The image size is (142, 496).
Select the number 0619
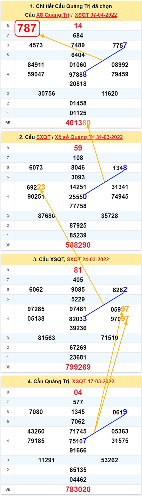click(x=120, y=412)
